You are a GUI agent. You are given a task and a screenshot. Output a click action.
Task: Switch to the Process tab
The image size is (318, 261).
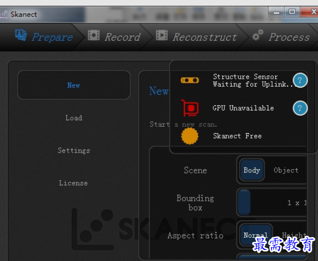281,37
